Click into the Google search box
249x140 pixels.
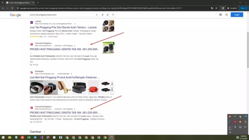click(62, 15)
